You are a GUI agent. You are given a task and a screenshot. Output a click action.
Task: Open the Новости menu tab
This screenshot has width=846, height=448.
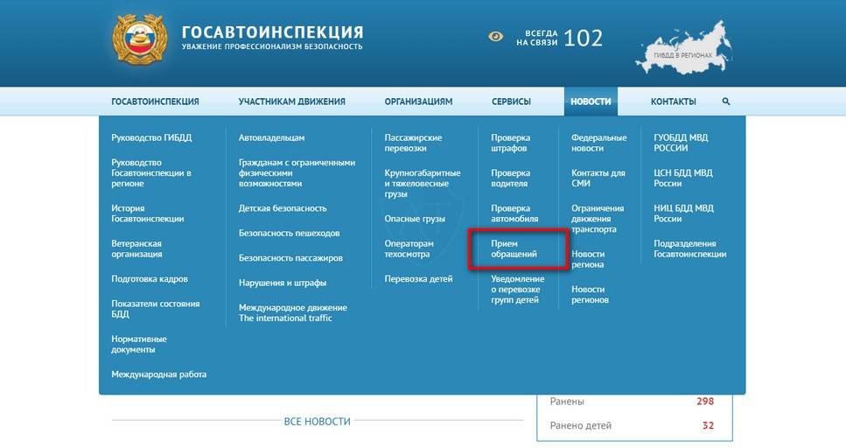click(591, 101)
